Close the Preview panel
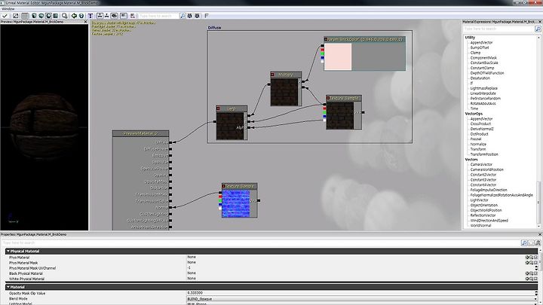 coord(85,22)
